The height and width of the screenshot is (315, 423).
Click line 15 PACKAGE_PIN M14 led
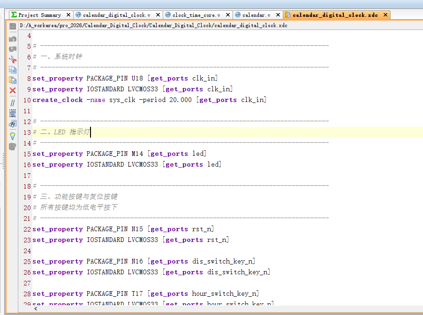(119, 154)
